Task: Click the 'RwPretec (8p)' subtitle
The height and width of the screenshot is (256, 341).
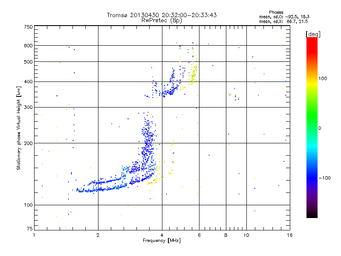Action: coord(162,20)
